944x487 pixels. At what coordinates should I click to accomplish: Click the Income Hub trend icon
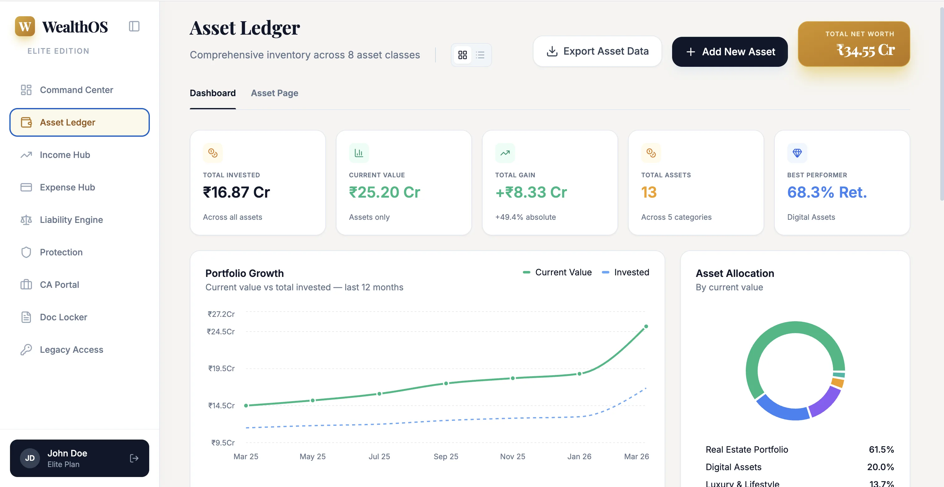[26, 155]
